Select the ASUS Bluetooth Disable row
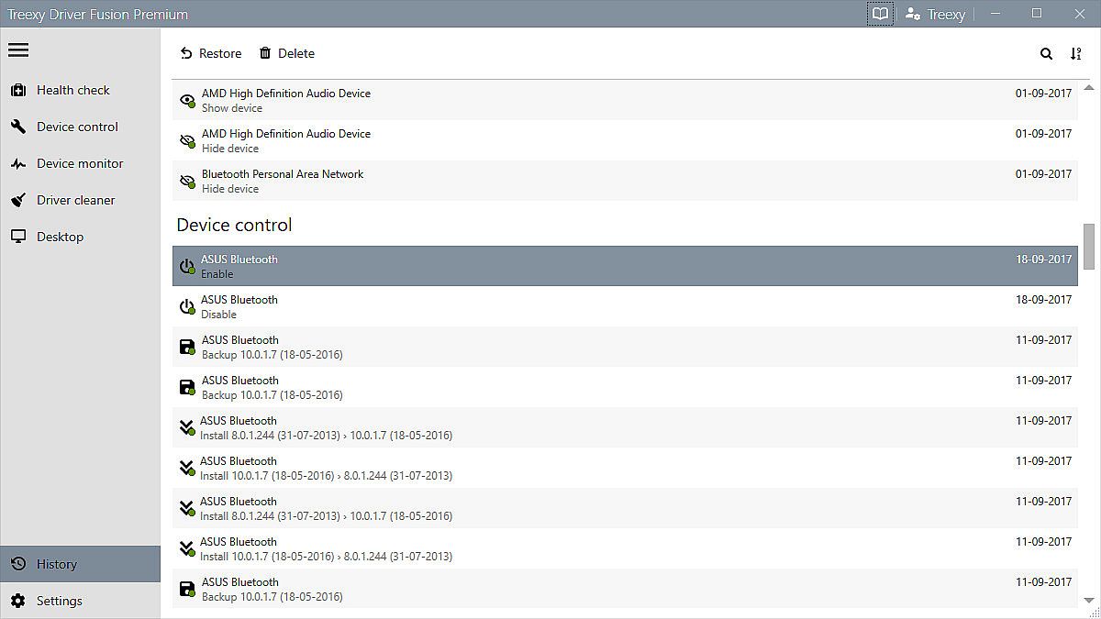The width and height of the screenshot is (1101, 619). click(x=625, y=306)
